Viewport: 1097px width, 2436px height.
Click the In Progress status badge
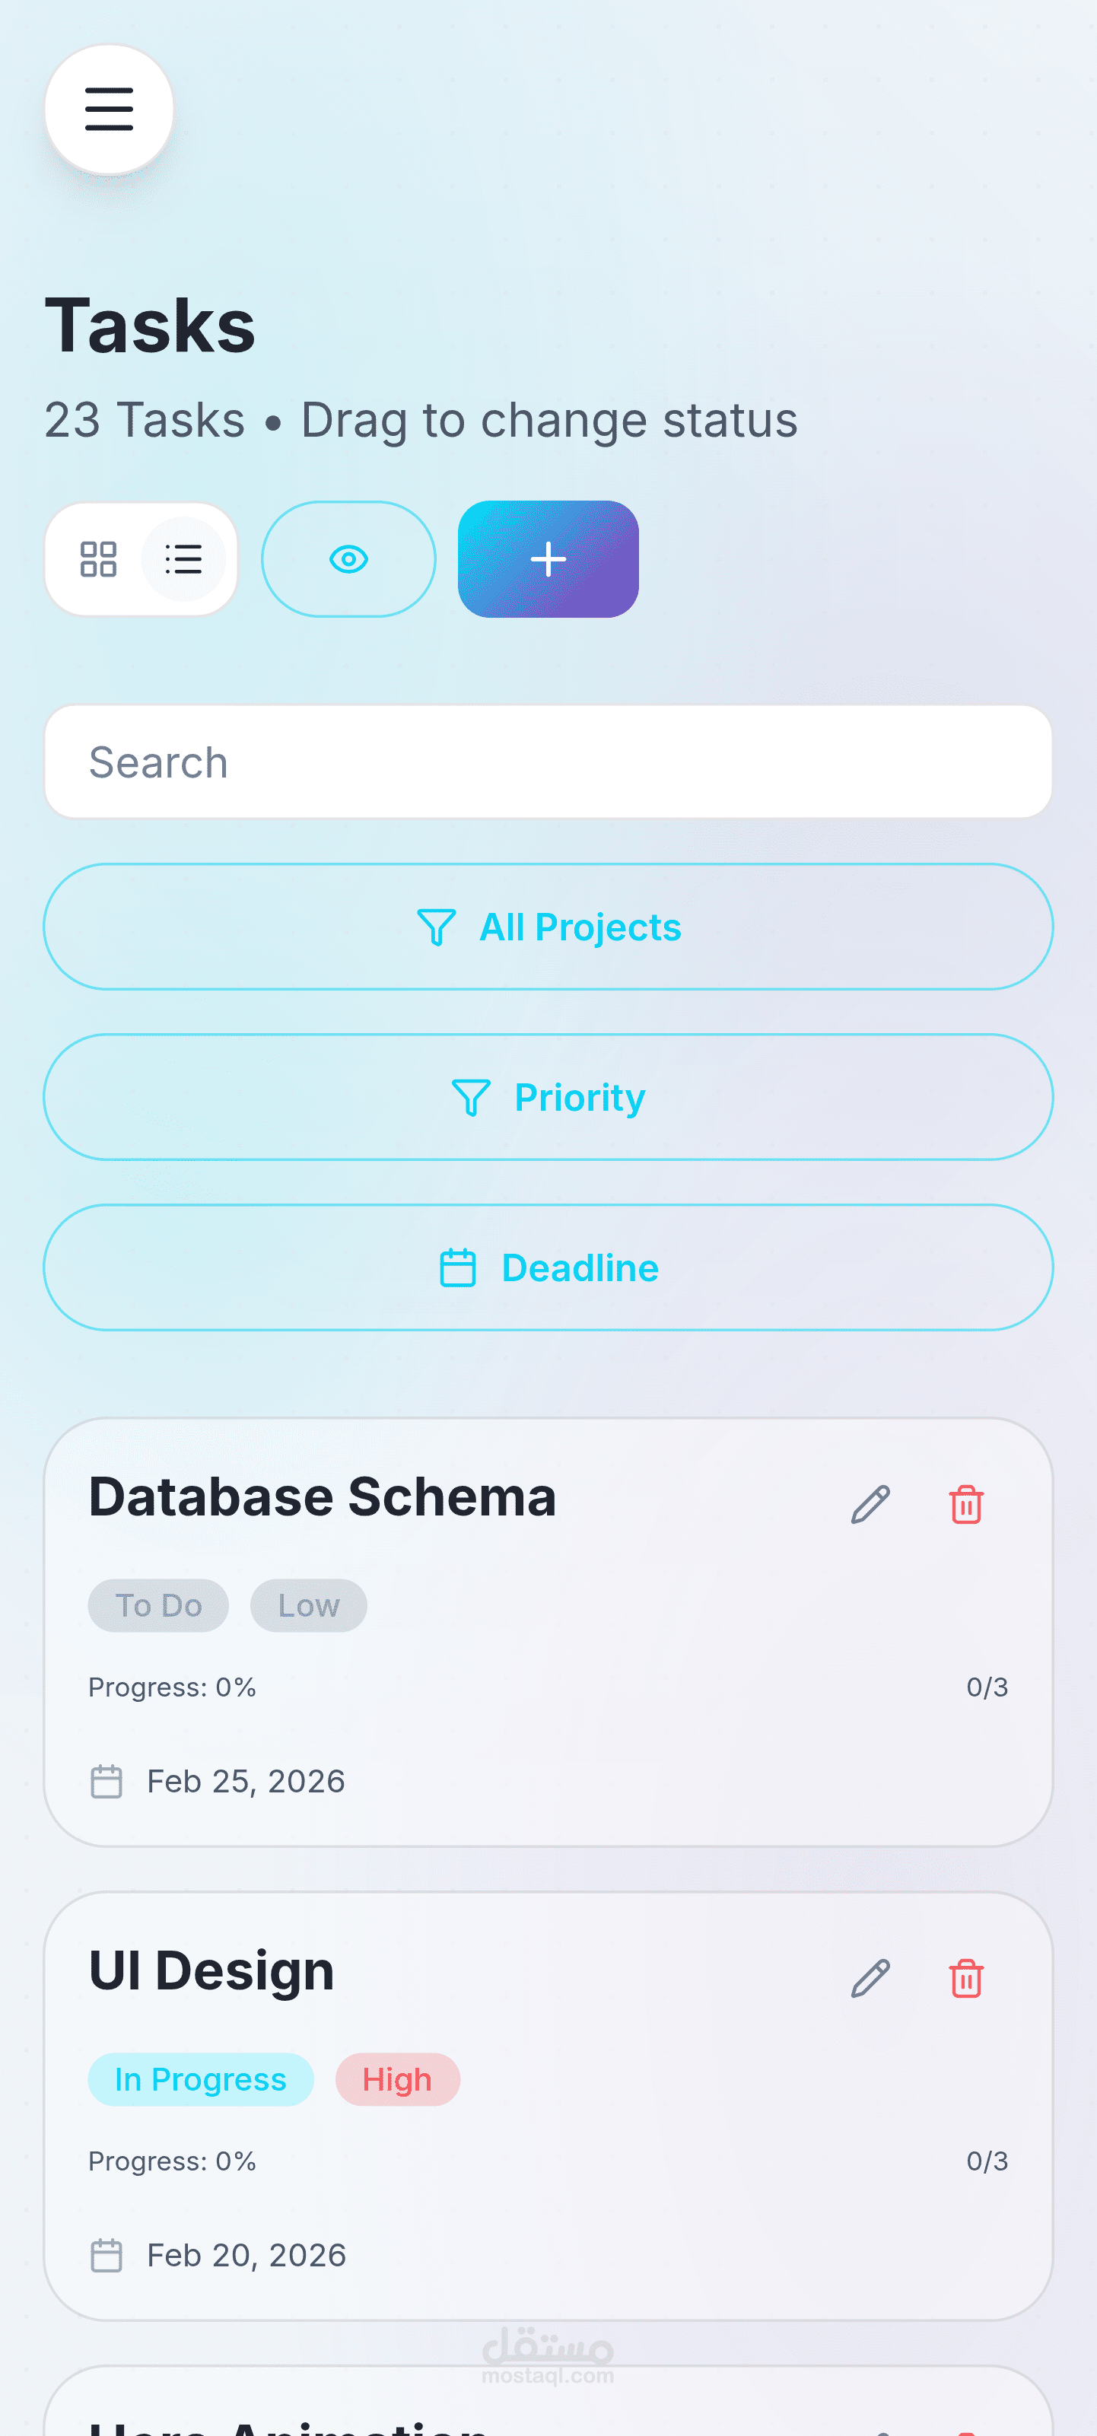201,2079
